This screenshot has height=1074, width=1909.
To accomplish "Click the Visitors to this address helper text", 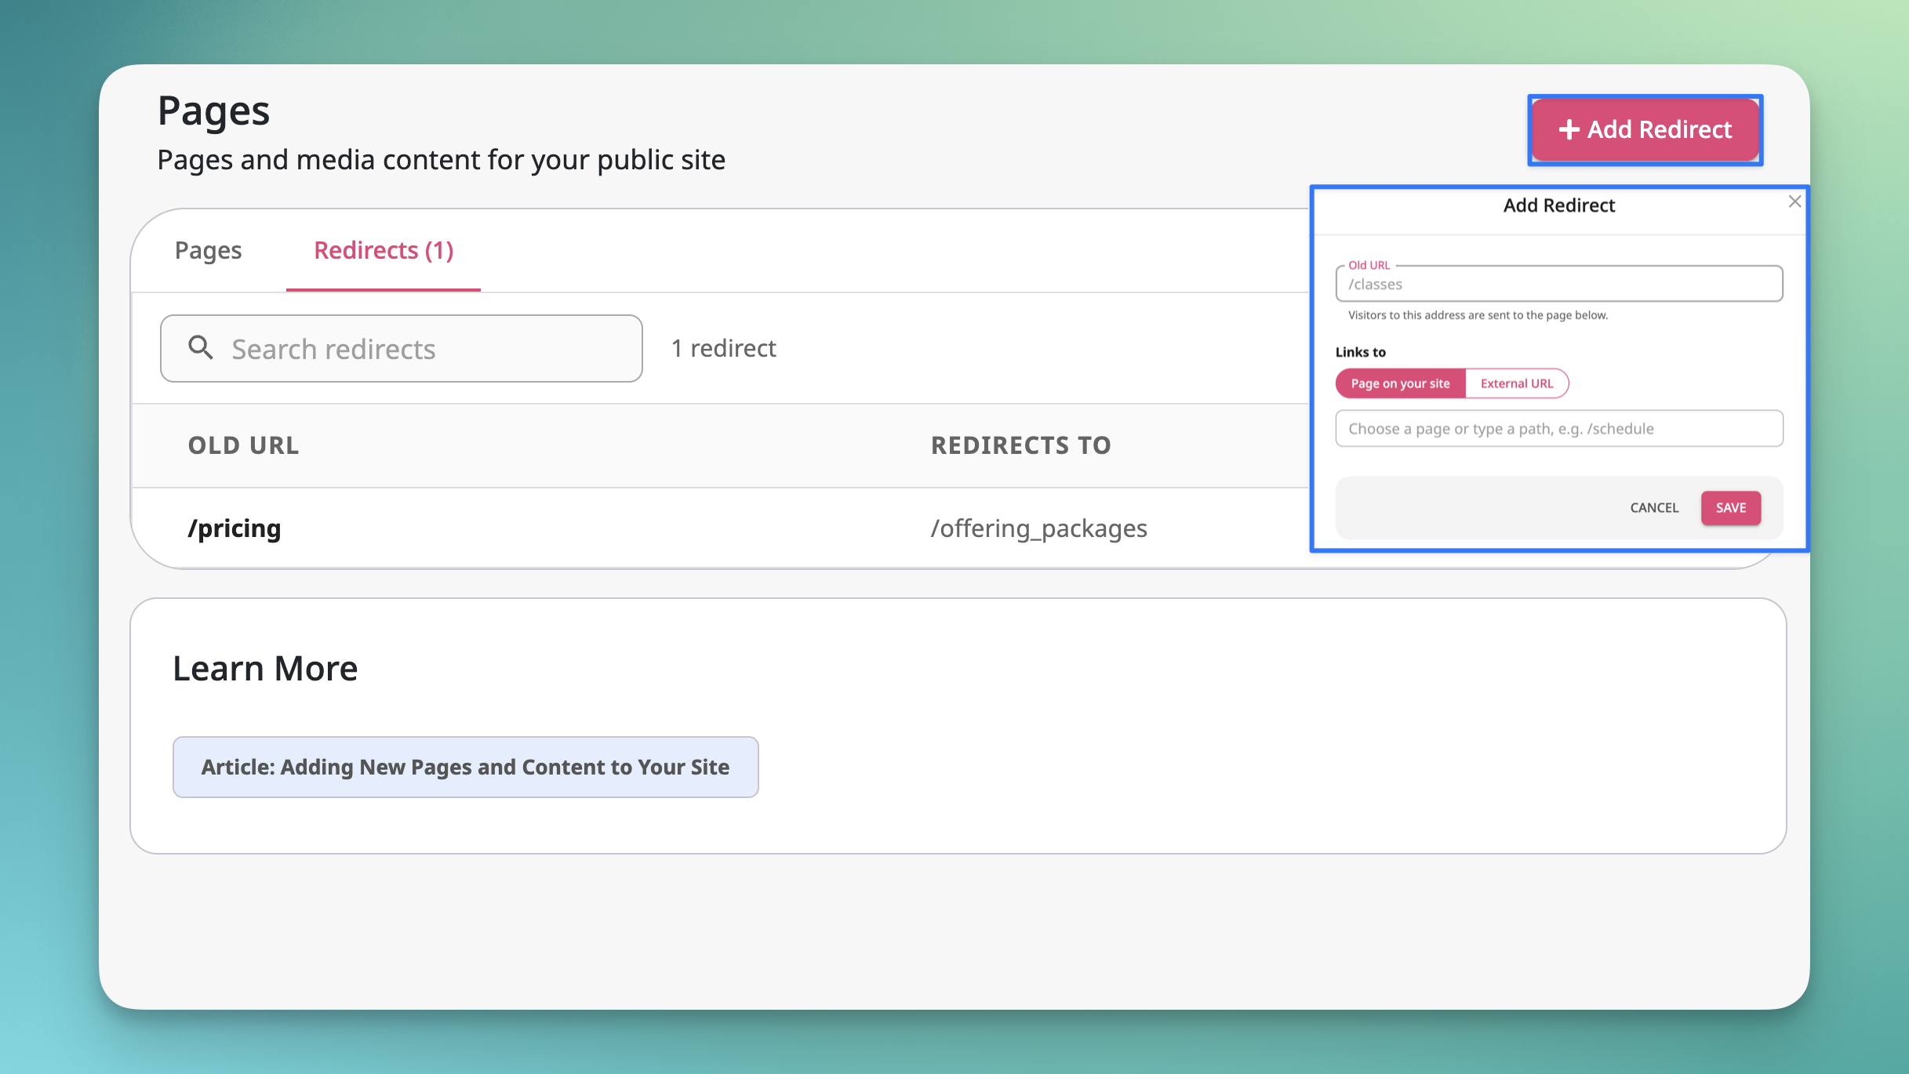I will click(x=1478, y=315).
